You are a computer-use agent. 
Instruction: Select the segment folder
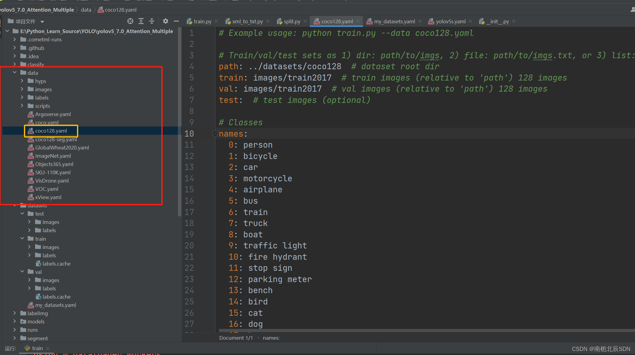(37, 338)
